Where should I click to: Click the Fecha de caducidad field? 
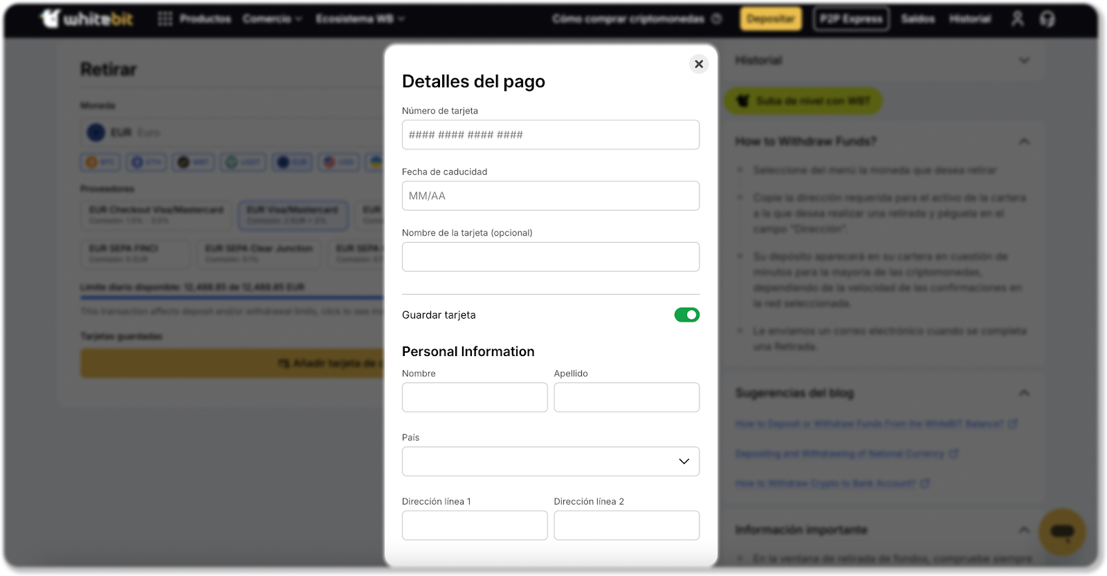click(550, 196)
